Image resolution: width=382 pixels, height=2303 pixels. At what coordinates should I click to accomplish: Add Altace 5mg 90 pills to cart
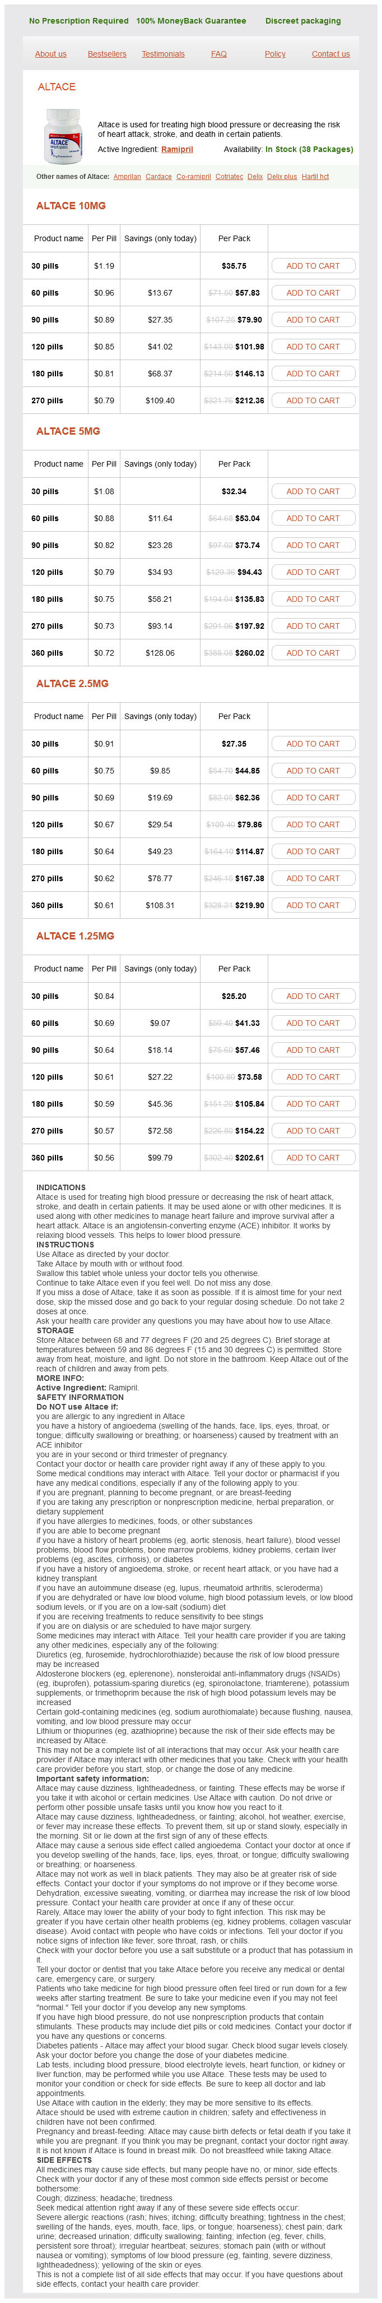tap(313, 545)
